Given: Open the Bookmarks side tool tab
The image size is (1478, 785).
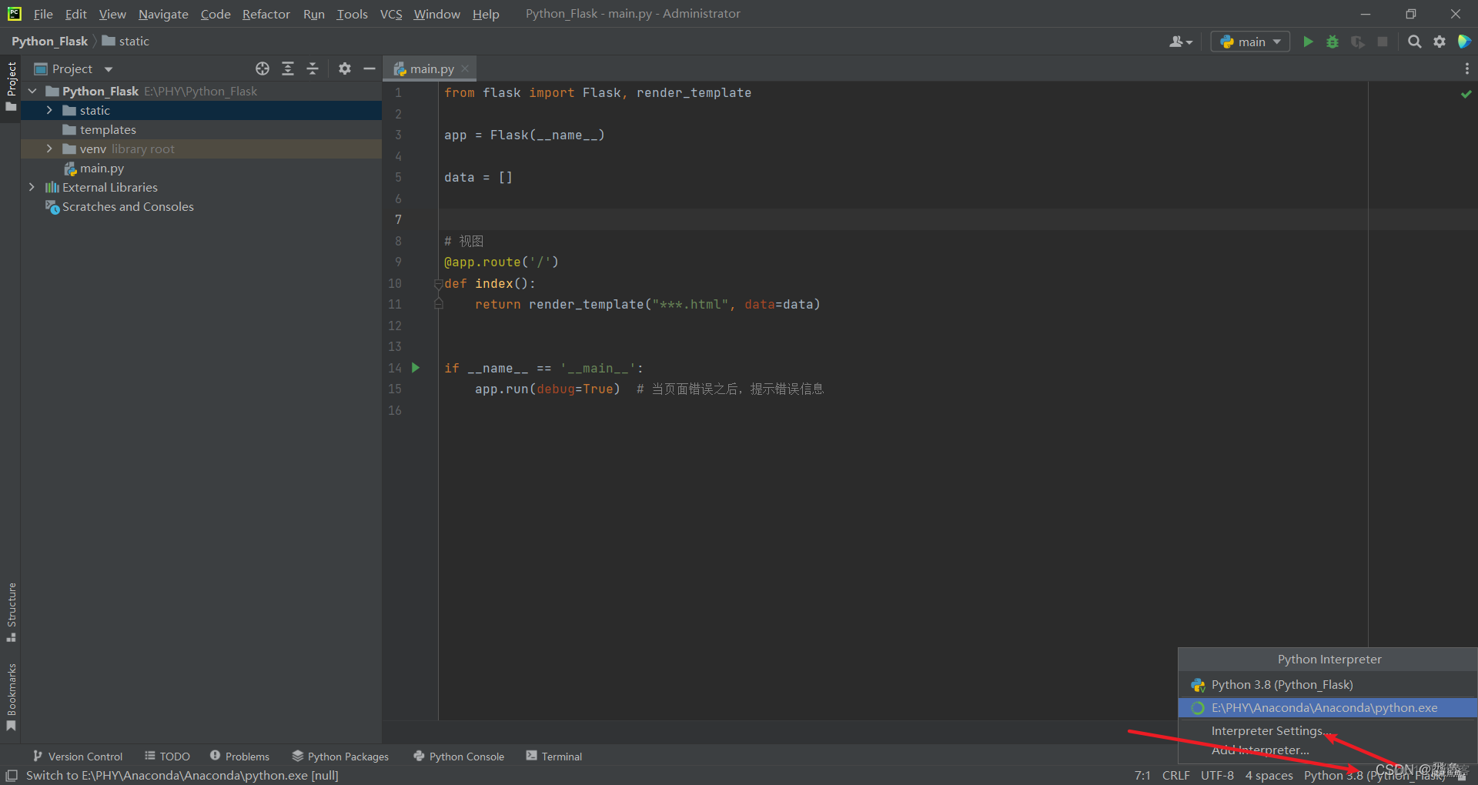Looking at the screenshot, I should pyautogui.click(x=11, y=697).
